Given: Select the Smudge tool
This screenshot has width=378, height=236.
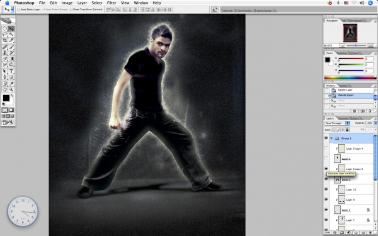Looking at the screenshot, I should (x=4, y=65).
